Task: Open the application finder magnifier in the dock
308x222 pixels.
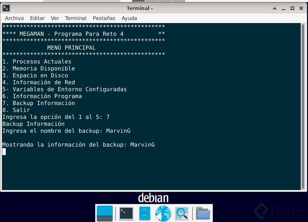Action: 182,214
